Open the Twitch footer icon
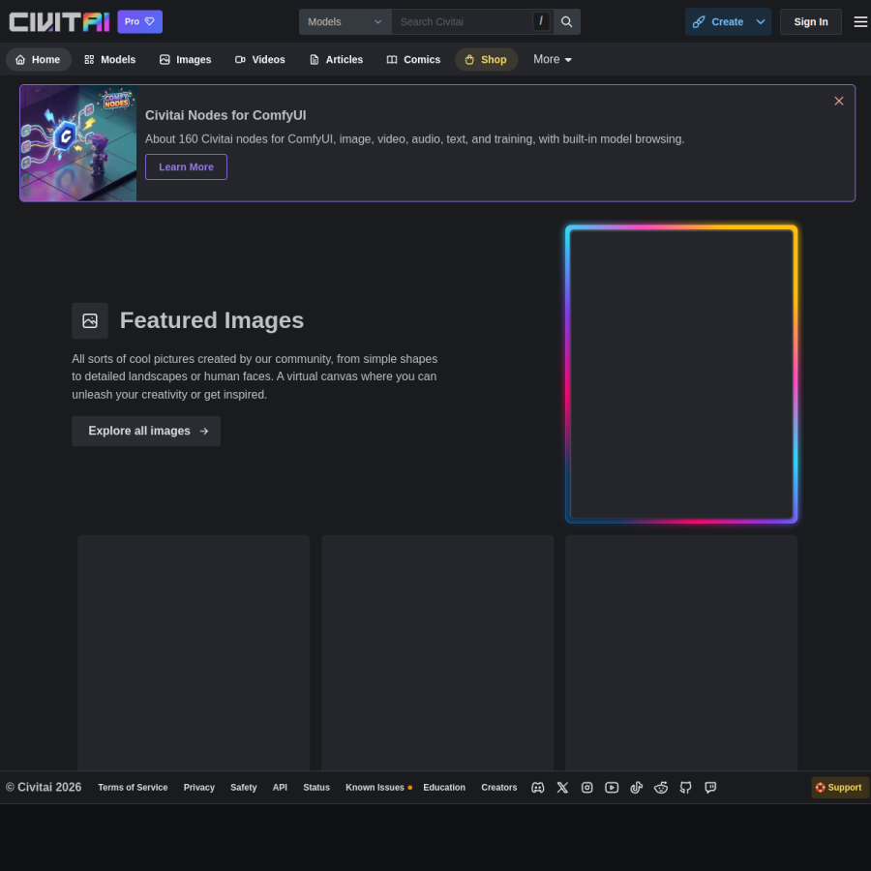The image size is (871, 871). [x=710, y=787]
